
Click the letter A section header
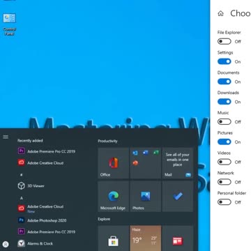(22, 198)
